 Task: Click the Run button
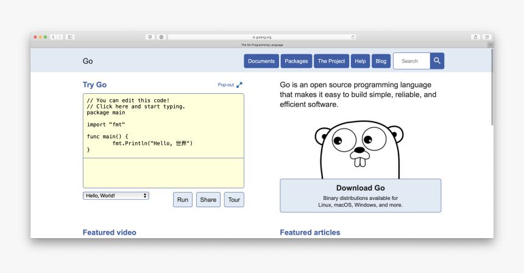coord(183,200)
